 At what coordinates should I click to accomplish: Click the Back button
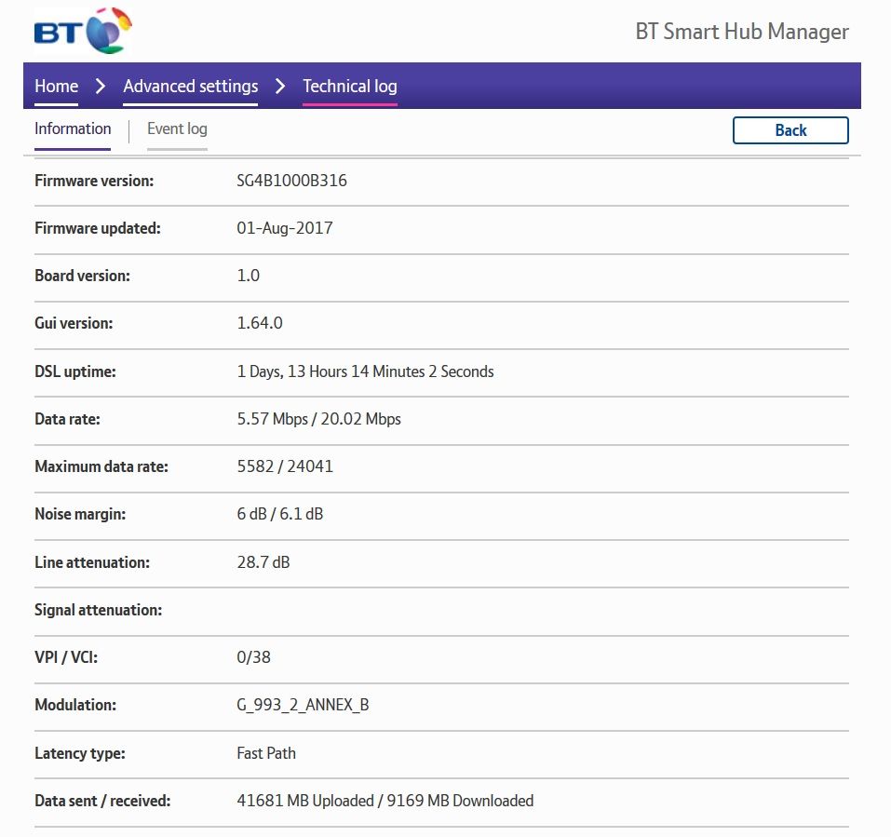pos(790,130)
